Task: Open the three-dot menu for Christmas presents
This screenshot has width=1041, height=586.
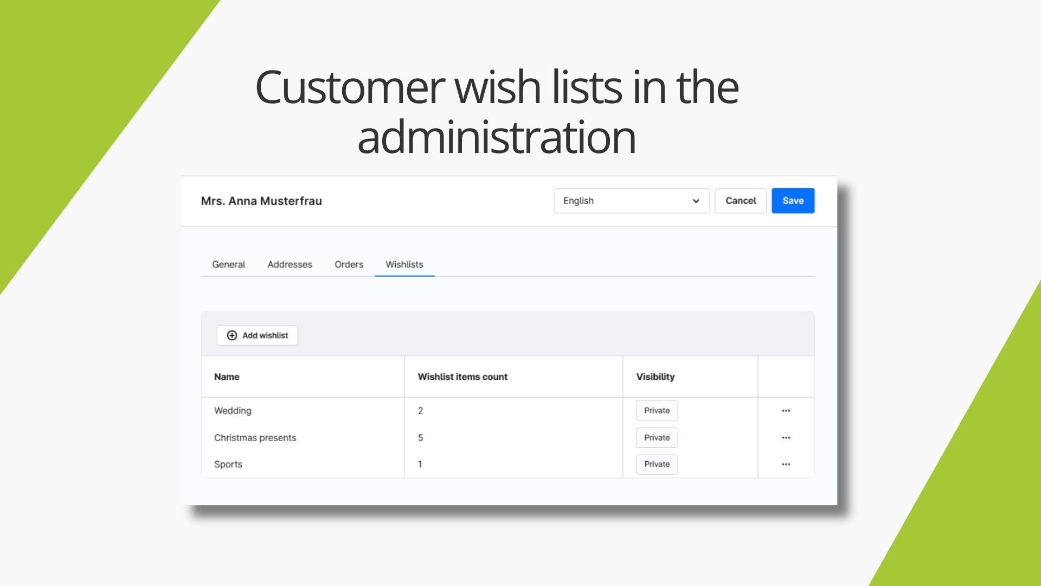Action: [786, 438]
